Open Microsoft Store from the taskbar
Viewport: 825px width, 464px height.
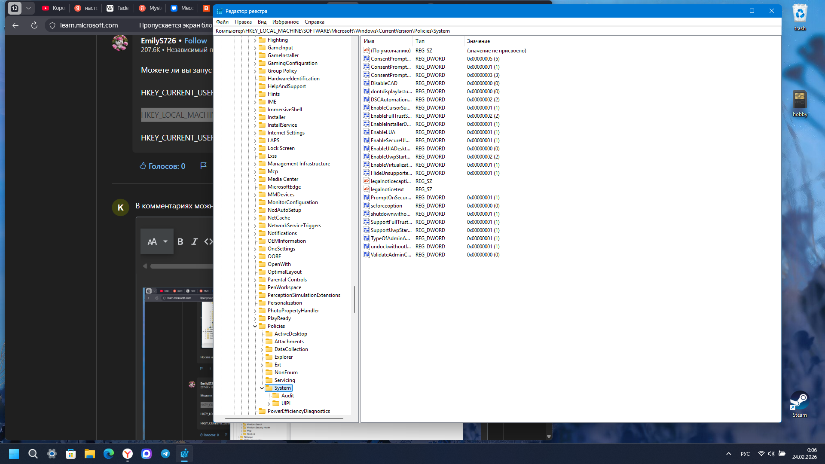click(x=70, y=454)
